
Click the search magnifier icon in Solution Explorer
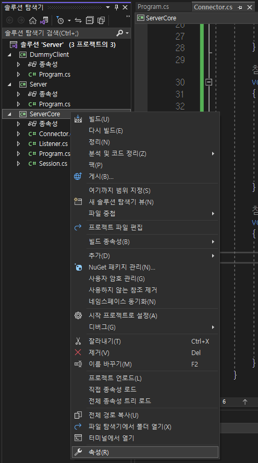pyautogui.click(x=120, y=33)
